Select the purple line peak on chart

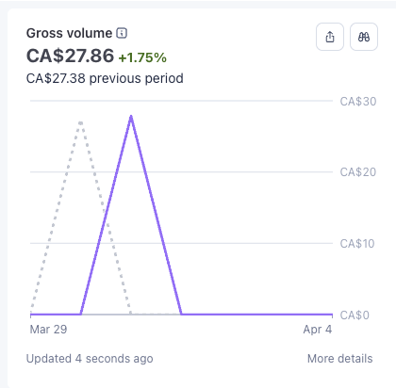tap(131, 117)
